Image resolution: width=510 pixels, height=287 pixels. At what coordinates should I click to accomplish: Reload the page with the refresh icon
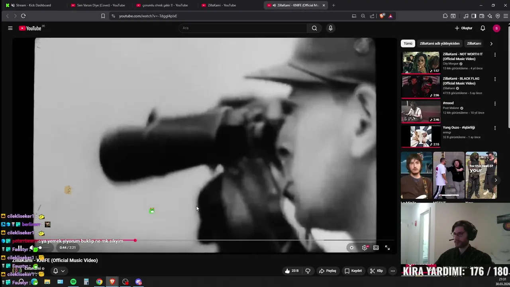tap(23, 16)
